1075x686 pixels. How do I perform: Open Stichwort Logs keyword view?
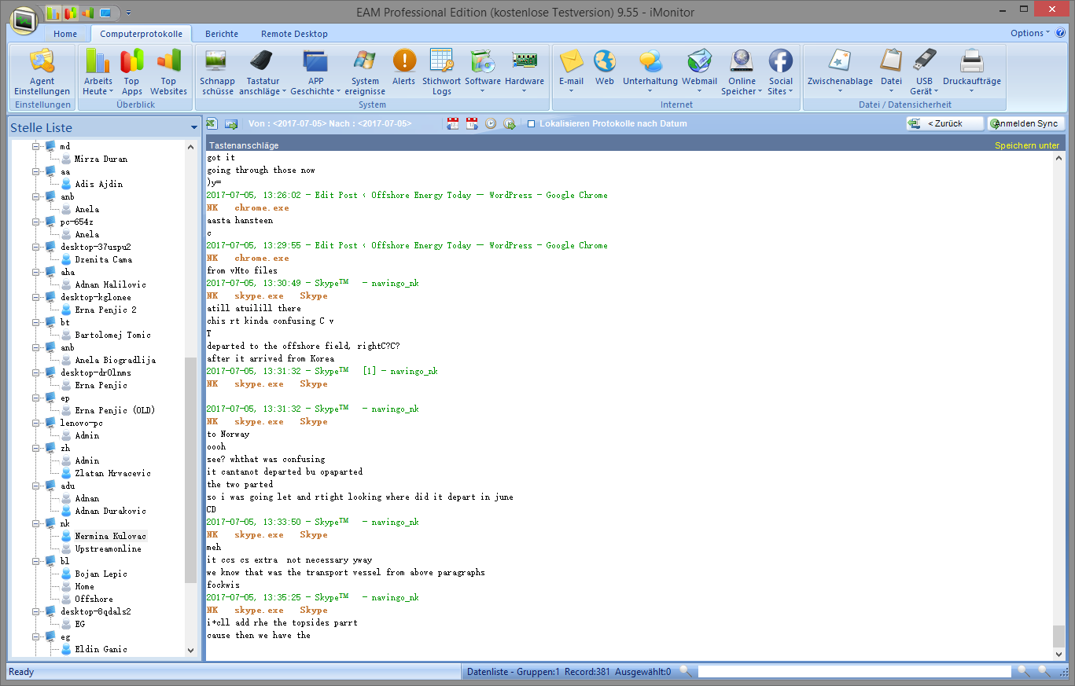pos(442,72)
